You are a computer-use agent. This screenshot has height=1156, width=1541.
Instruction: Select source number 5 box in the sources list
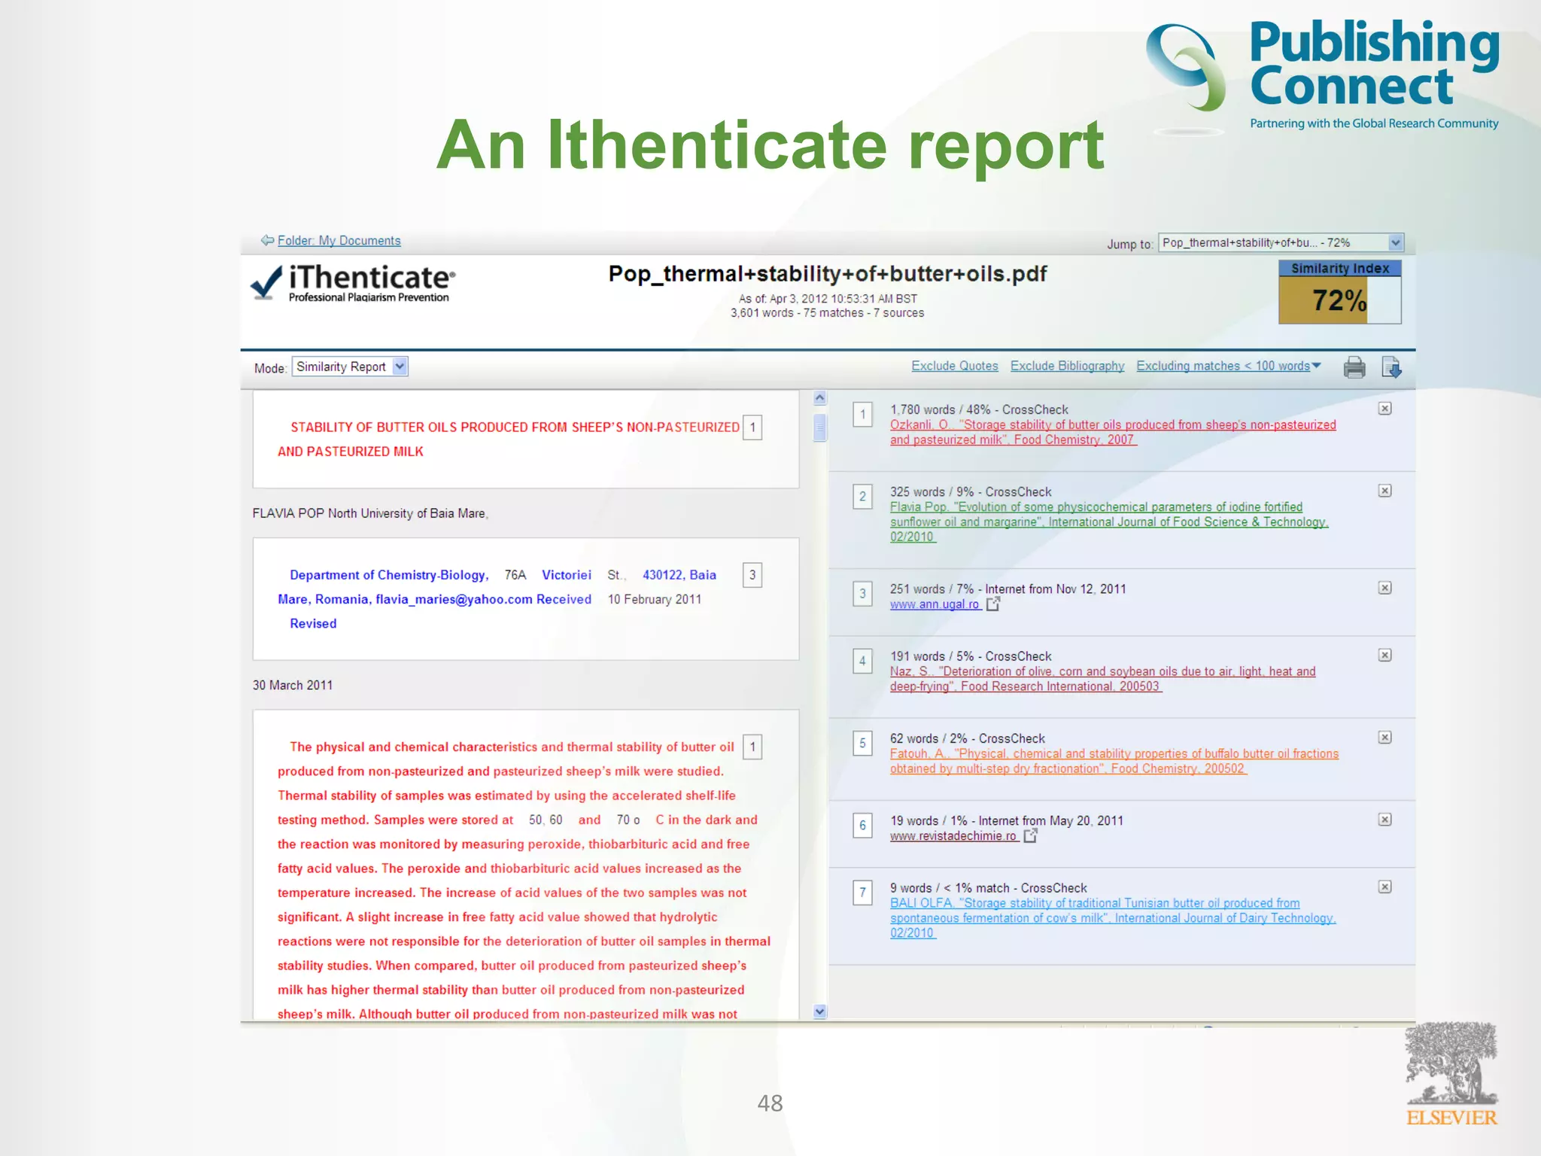[862, 743]
